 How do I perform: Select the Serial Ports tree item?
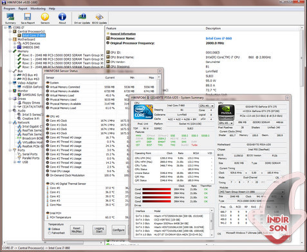pyautogui.click(x=30, y=154)
